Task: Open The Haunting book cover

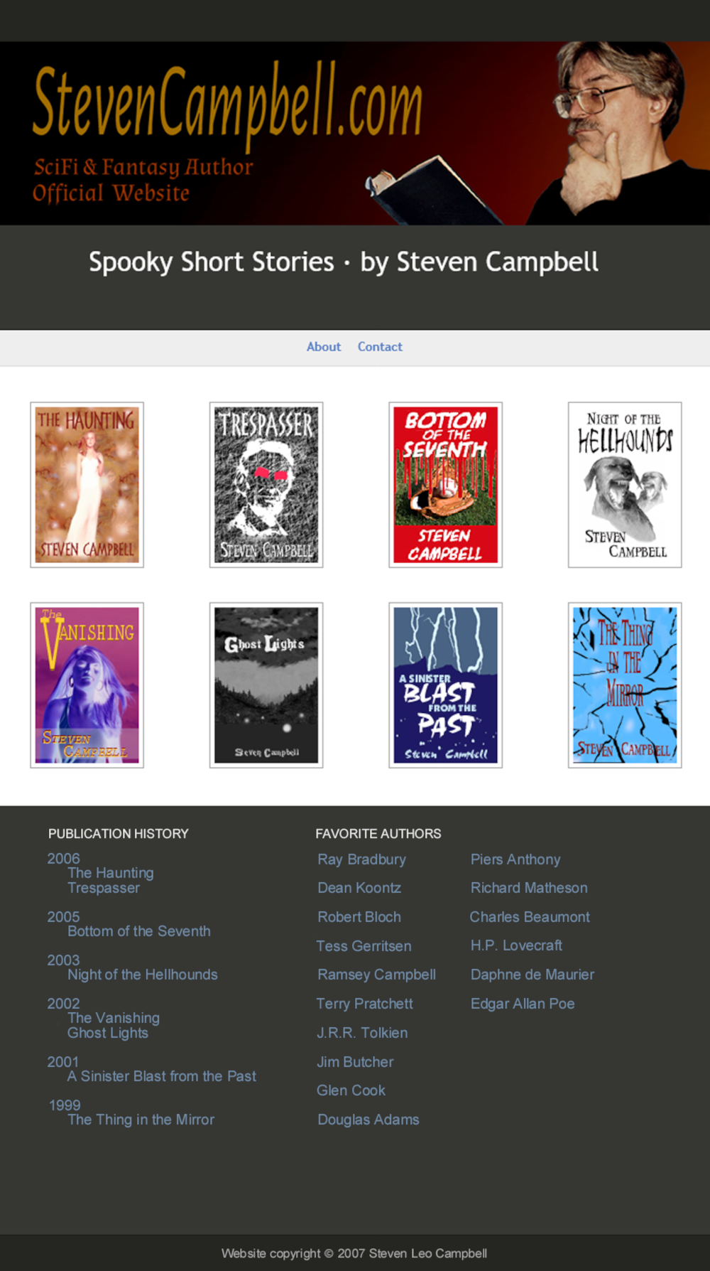Action: pos(87,485)
